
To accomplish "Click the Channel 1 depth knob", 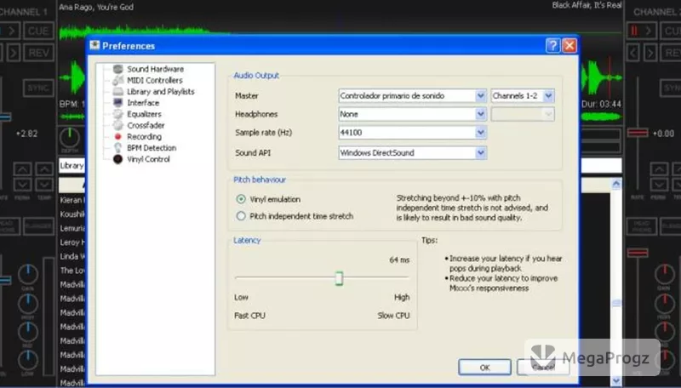I will [x=70, y=138].
